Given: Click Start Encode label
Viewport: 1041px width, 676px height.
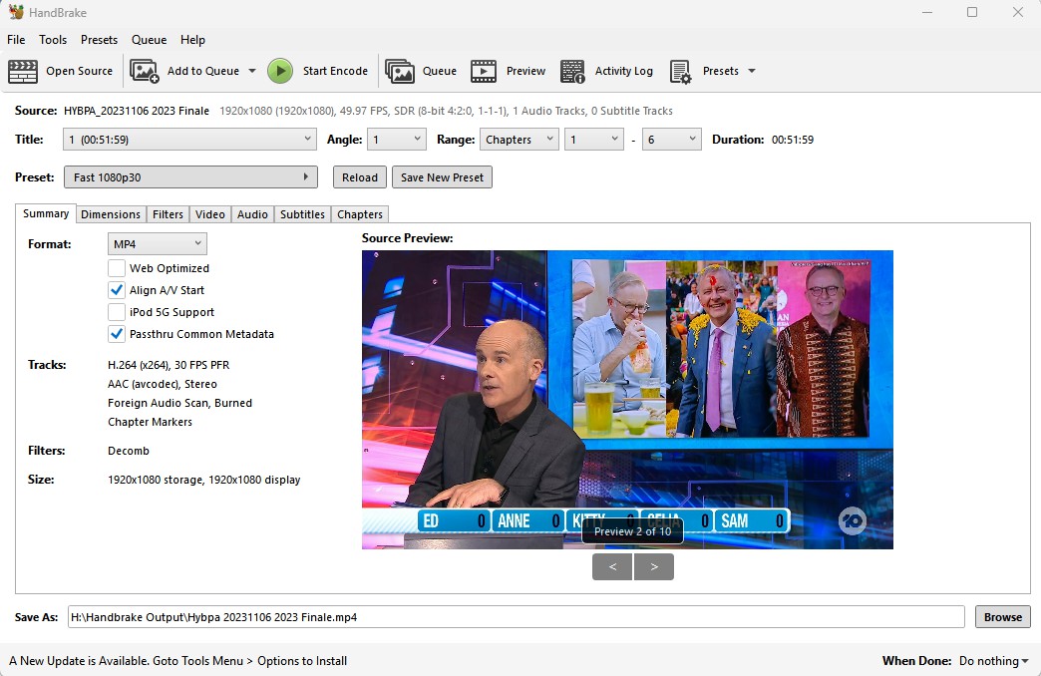Looking at the screenshot, I should tap(335, 71).
